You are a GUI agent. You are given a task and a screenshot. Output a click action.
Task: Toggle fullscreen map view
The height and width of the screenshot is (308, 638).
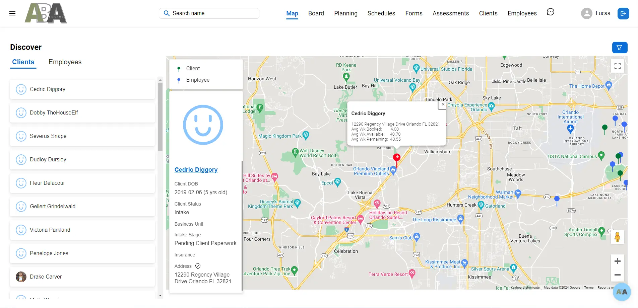point(618,66)
